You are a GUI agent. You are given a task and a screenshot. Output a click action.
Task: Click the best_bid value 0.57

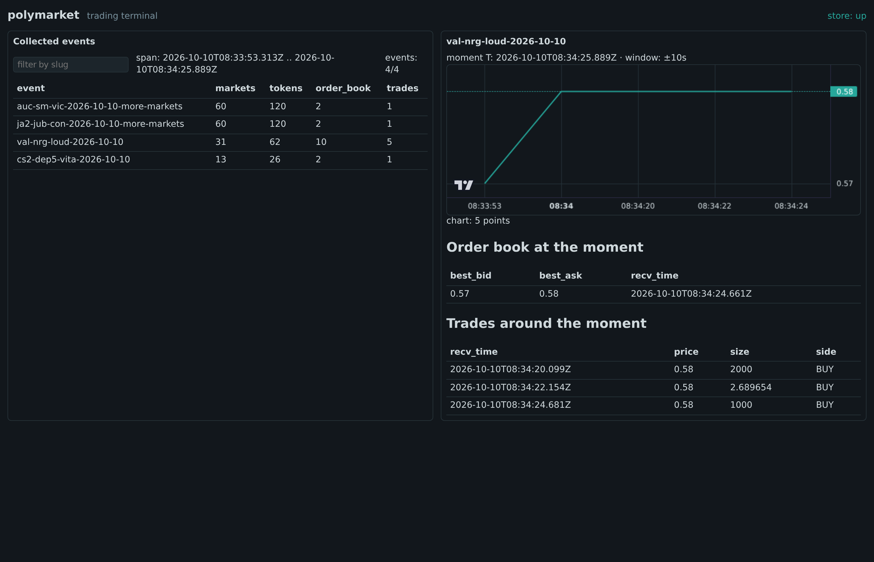(x=459, y=294)
